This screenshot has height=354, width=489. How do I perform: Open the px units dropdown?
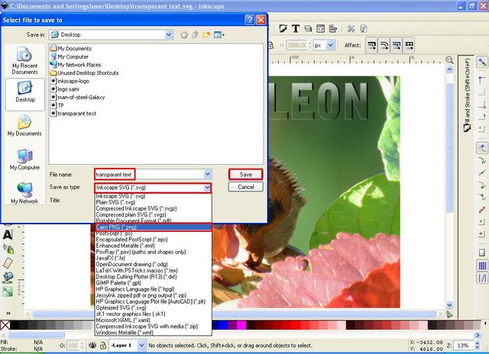pyautogui.click(x=331, y=46)
